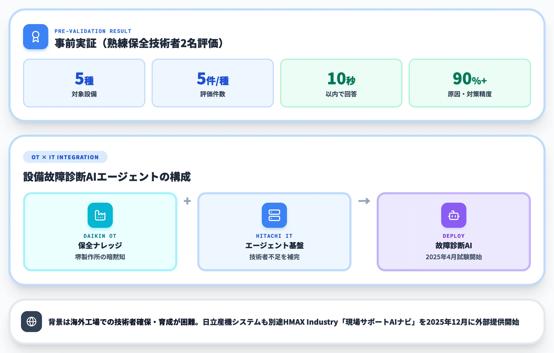Click the OT × IT INTEGRATION badge
Screen dimensions: 554x353
coord(65,157)
